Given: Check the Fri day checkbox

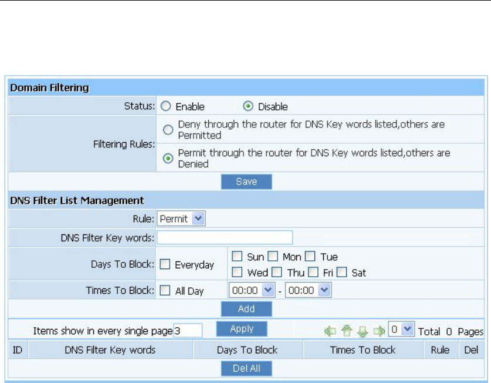Looking at the screenshot, I should tap(313, 272).
